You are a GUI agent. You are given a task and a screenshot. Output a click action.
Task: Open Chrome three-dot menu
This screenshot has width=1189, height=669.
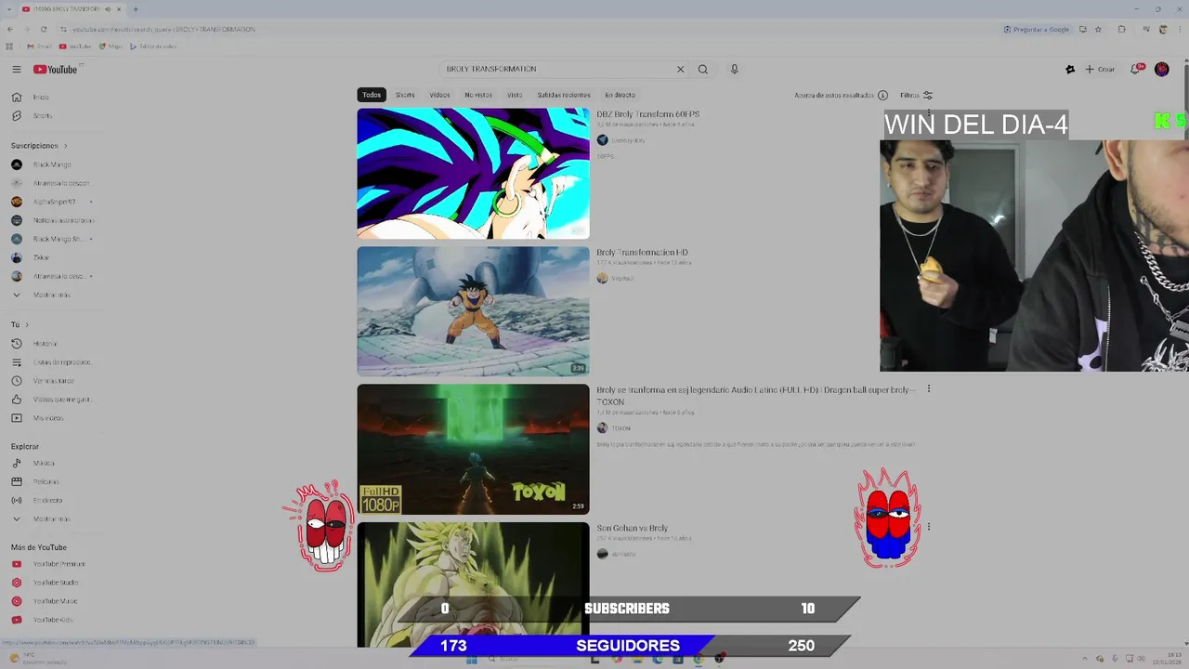(1180, 29)
